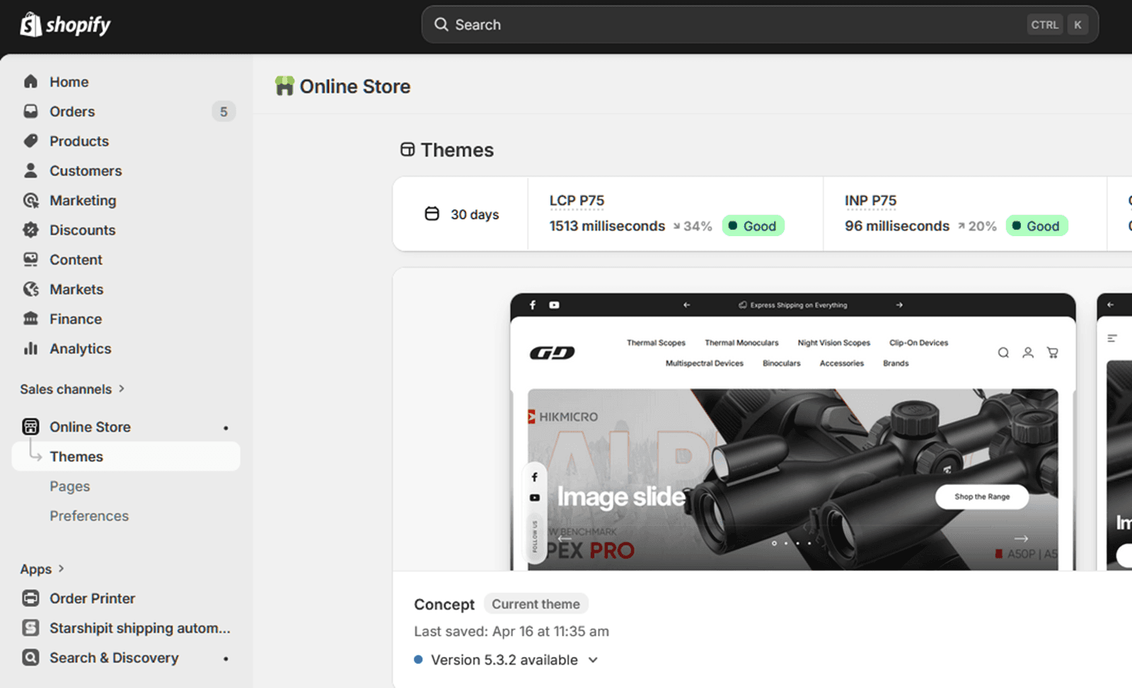Image resolution: width=1132 pixels, height=688 pixels.
Task: Open Orders via its sidebar icon
Action: 30,111
